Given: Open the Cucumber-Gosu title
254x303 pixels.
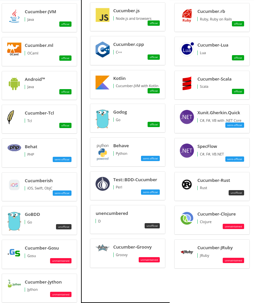Looking at the screenshot, I should (42, 248).
